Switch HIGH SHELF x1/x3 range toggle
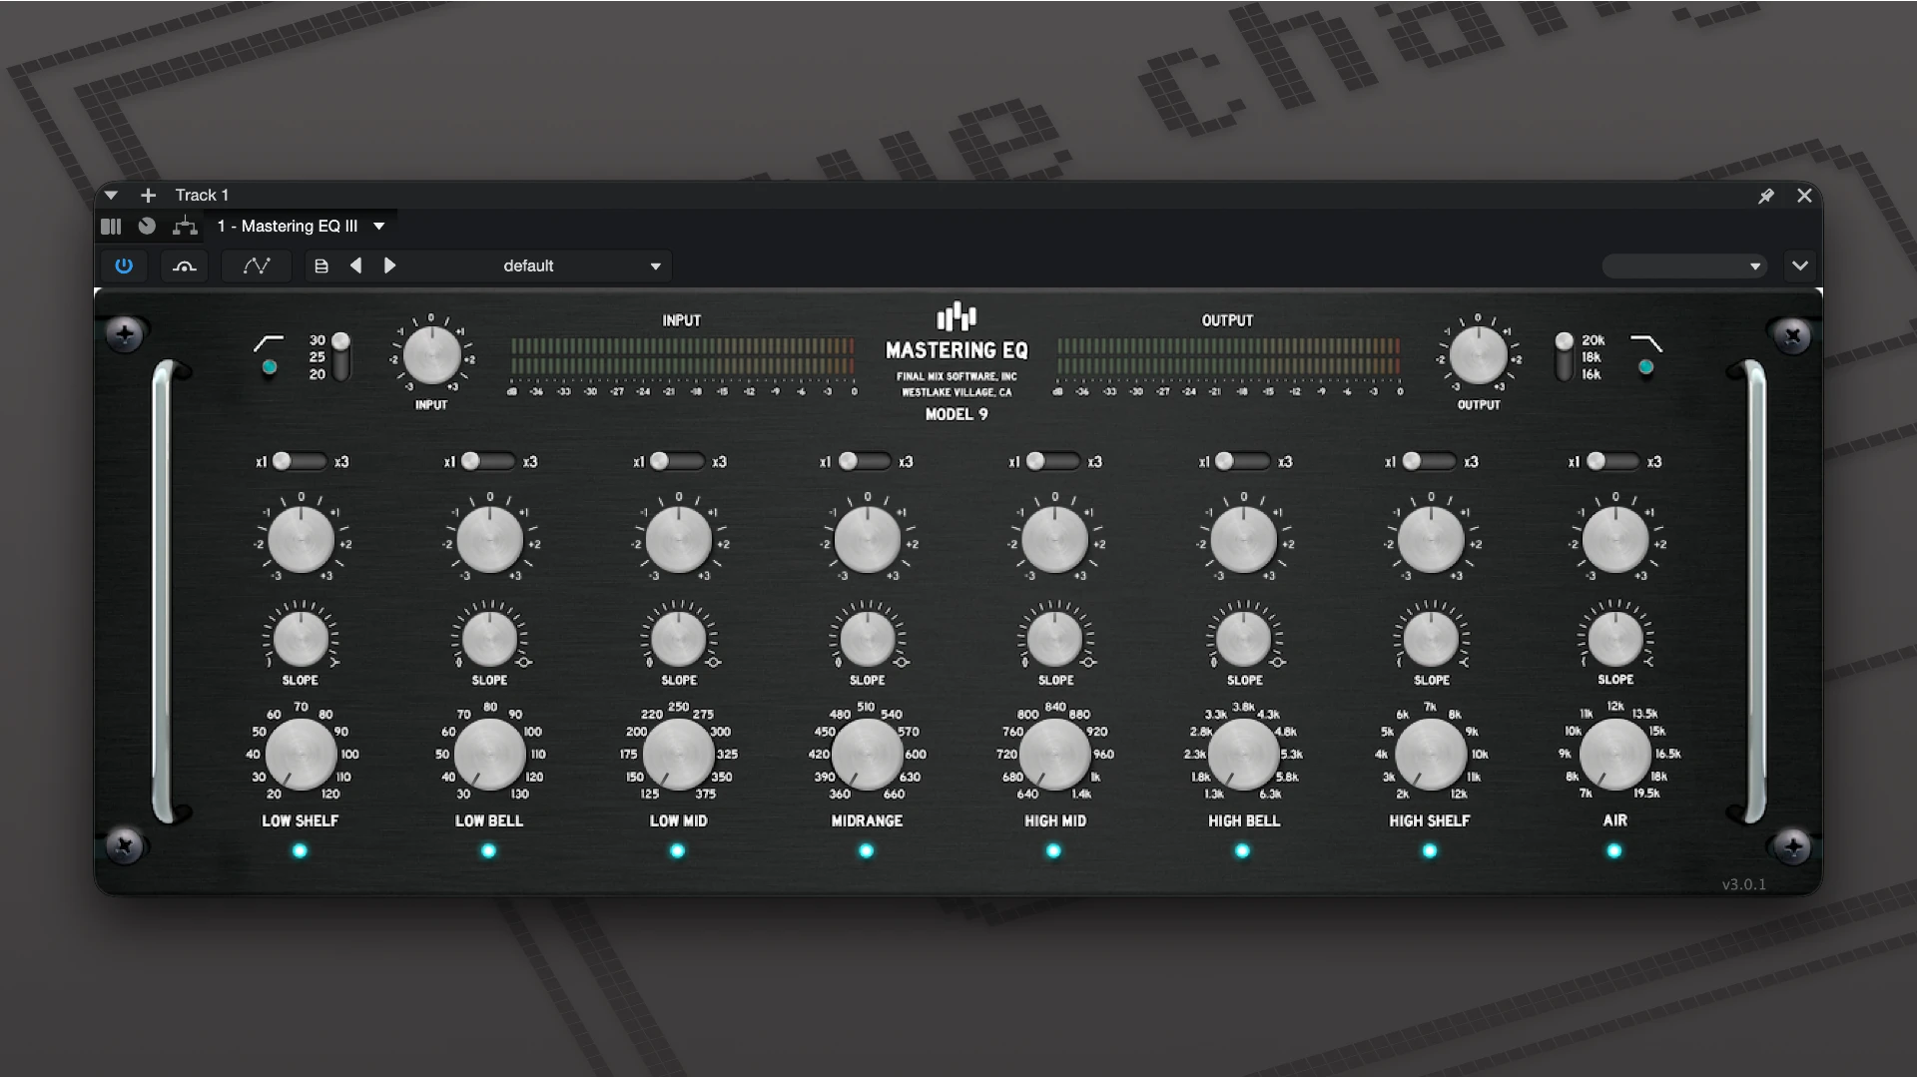The height and width of the screenshot is (1078, 1917). tap(1430, 461)
